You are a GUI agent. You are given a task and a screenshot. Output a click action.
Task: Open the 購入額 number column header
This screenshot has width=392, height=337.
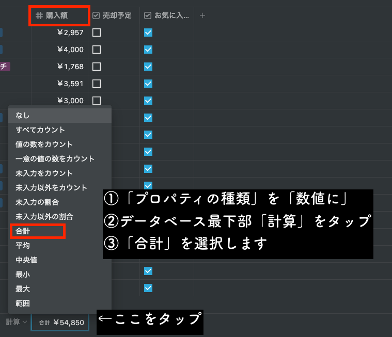[59, 15]
